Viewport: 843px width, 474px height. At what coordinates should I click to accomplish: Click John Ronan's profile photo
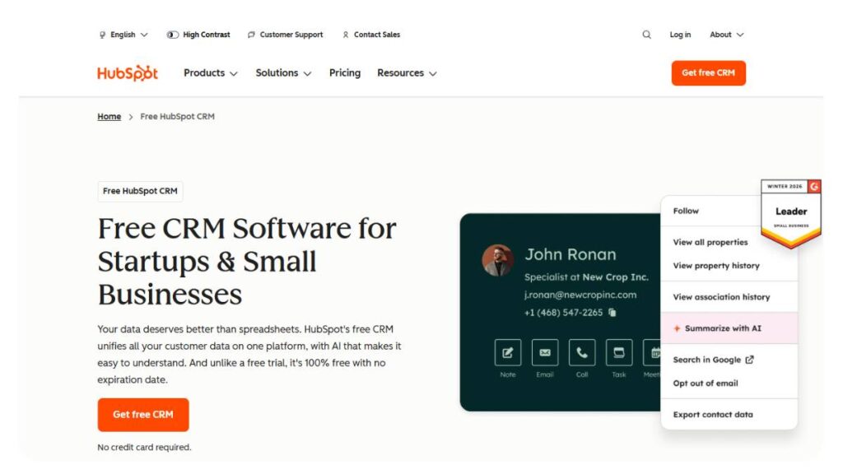pyautogui.click(x=497, y=260)
